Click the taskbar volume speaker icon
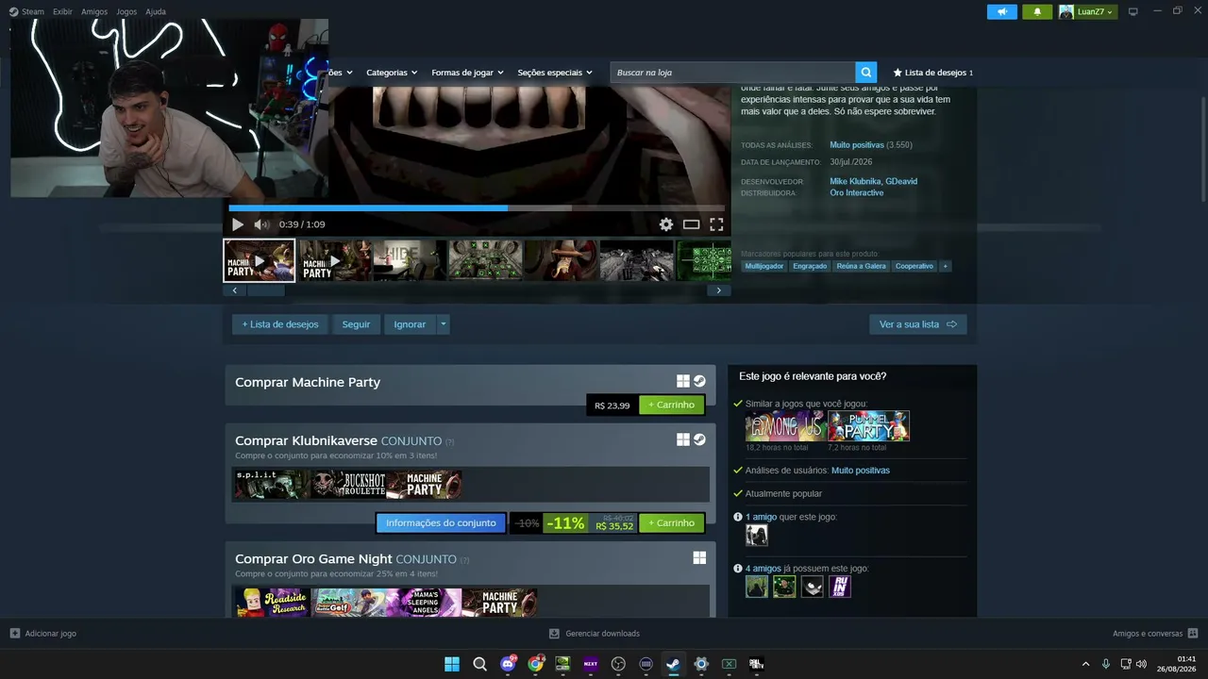1208x679 pixels. (1141, 664)
